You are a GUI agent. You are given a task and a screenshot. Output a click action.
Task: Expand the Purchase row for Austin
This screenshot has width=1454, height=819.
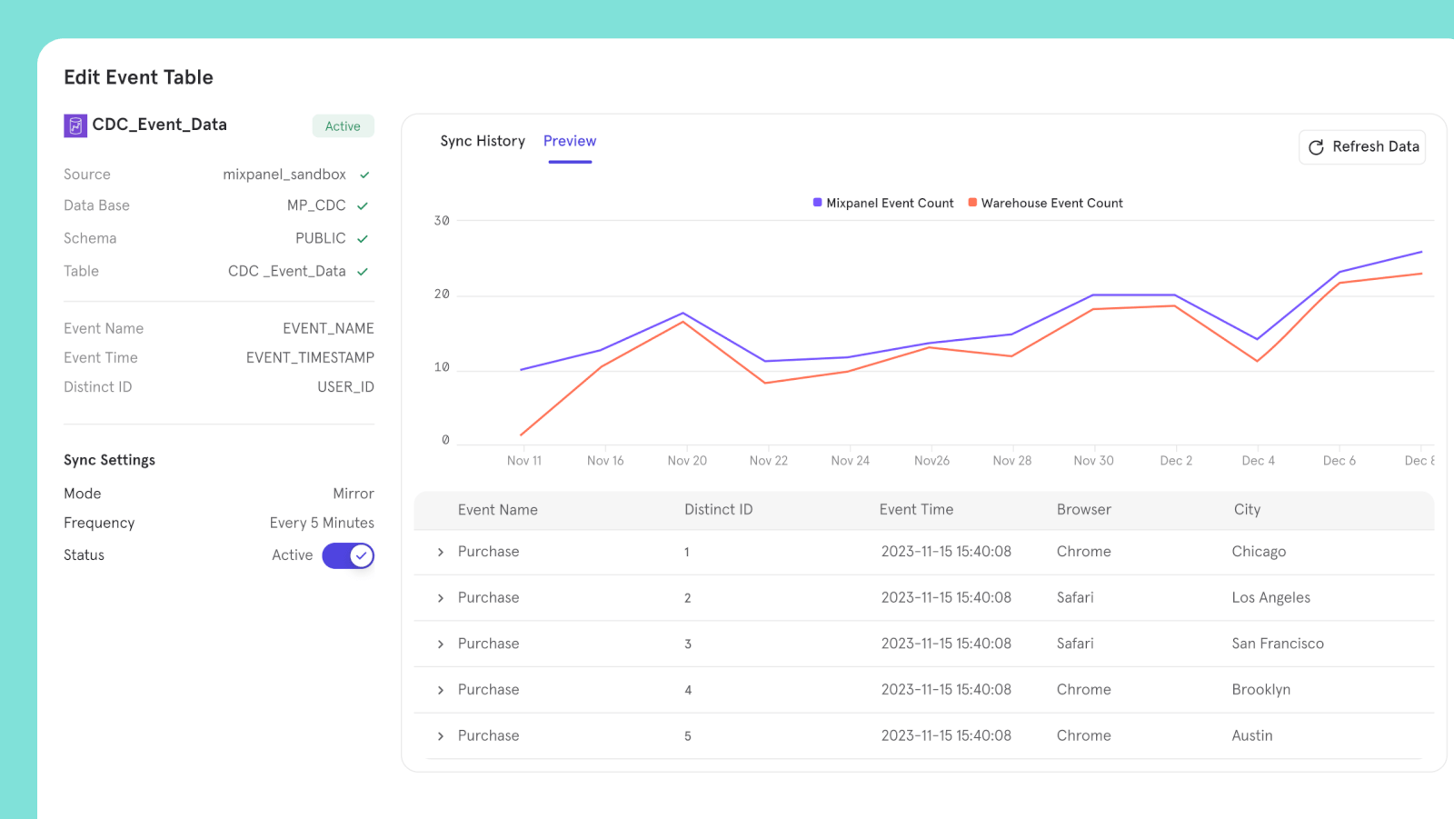tap(441, 736)
